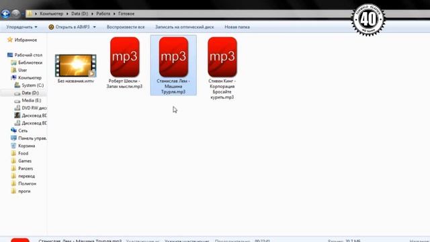Click the Полигон folder icon
The image size is (430, 242).
click(13, 184)
